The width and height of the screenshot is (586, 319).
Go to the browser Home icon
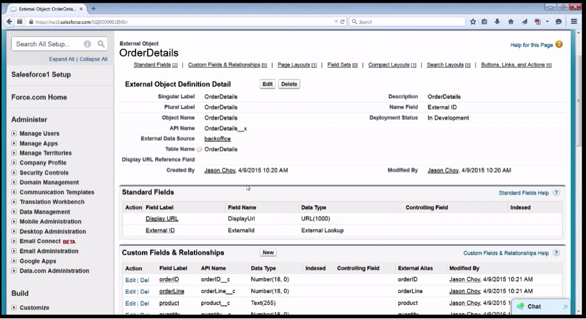(x=510, y=21)
